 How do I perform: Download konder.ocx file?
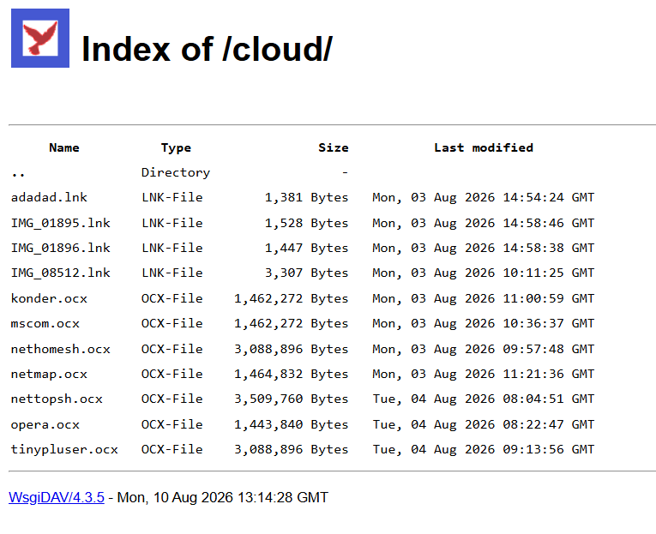pos(49,298)
